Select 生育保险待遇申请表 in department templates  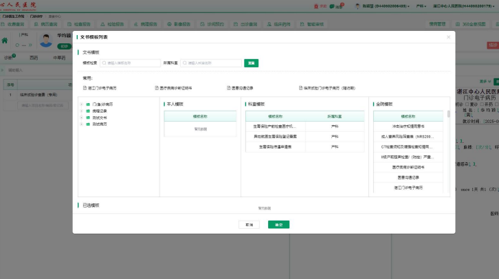pos(273,147)
